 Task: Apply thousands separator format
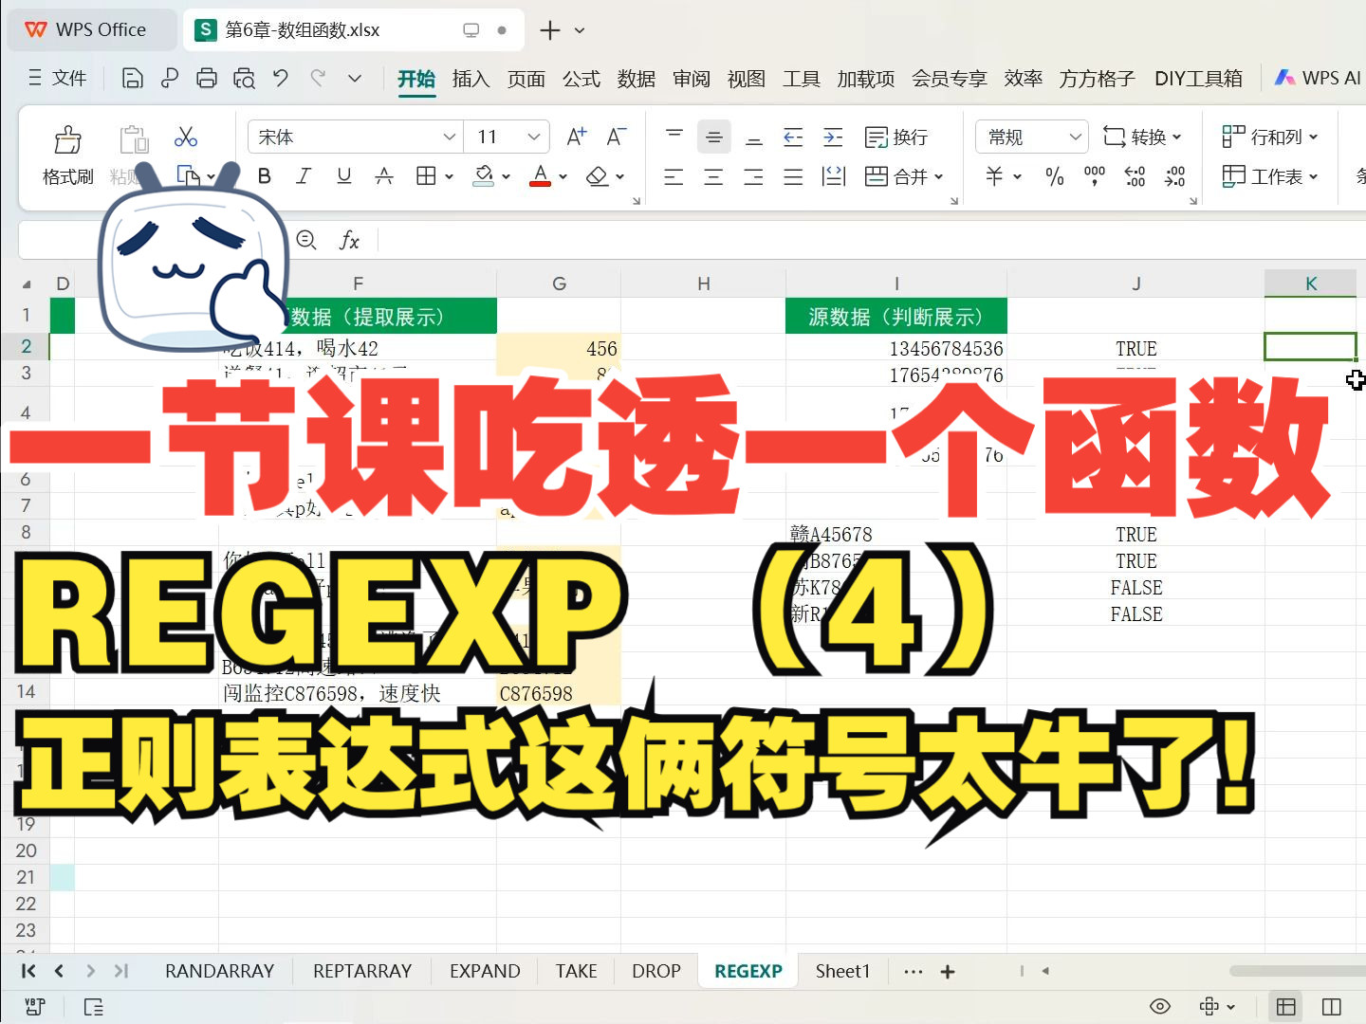click(1094, 176)
